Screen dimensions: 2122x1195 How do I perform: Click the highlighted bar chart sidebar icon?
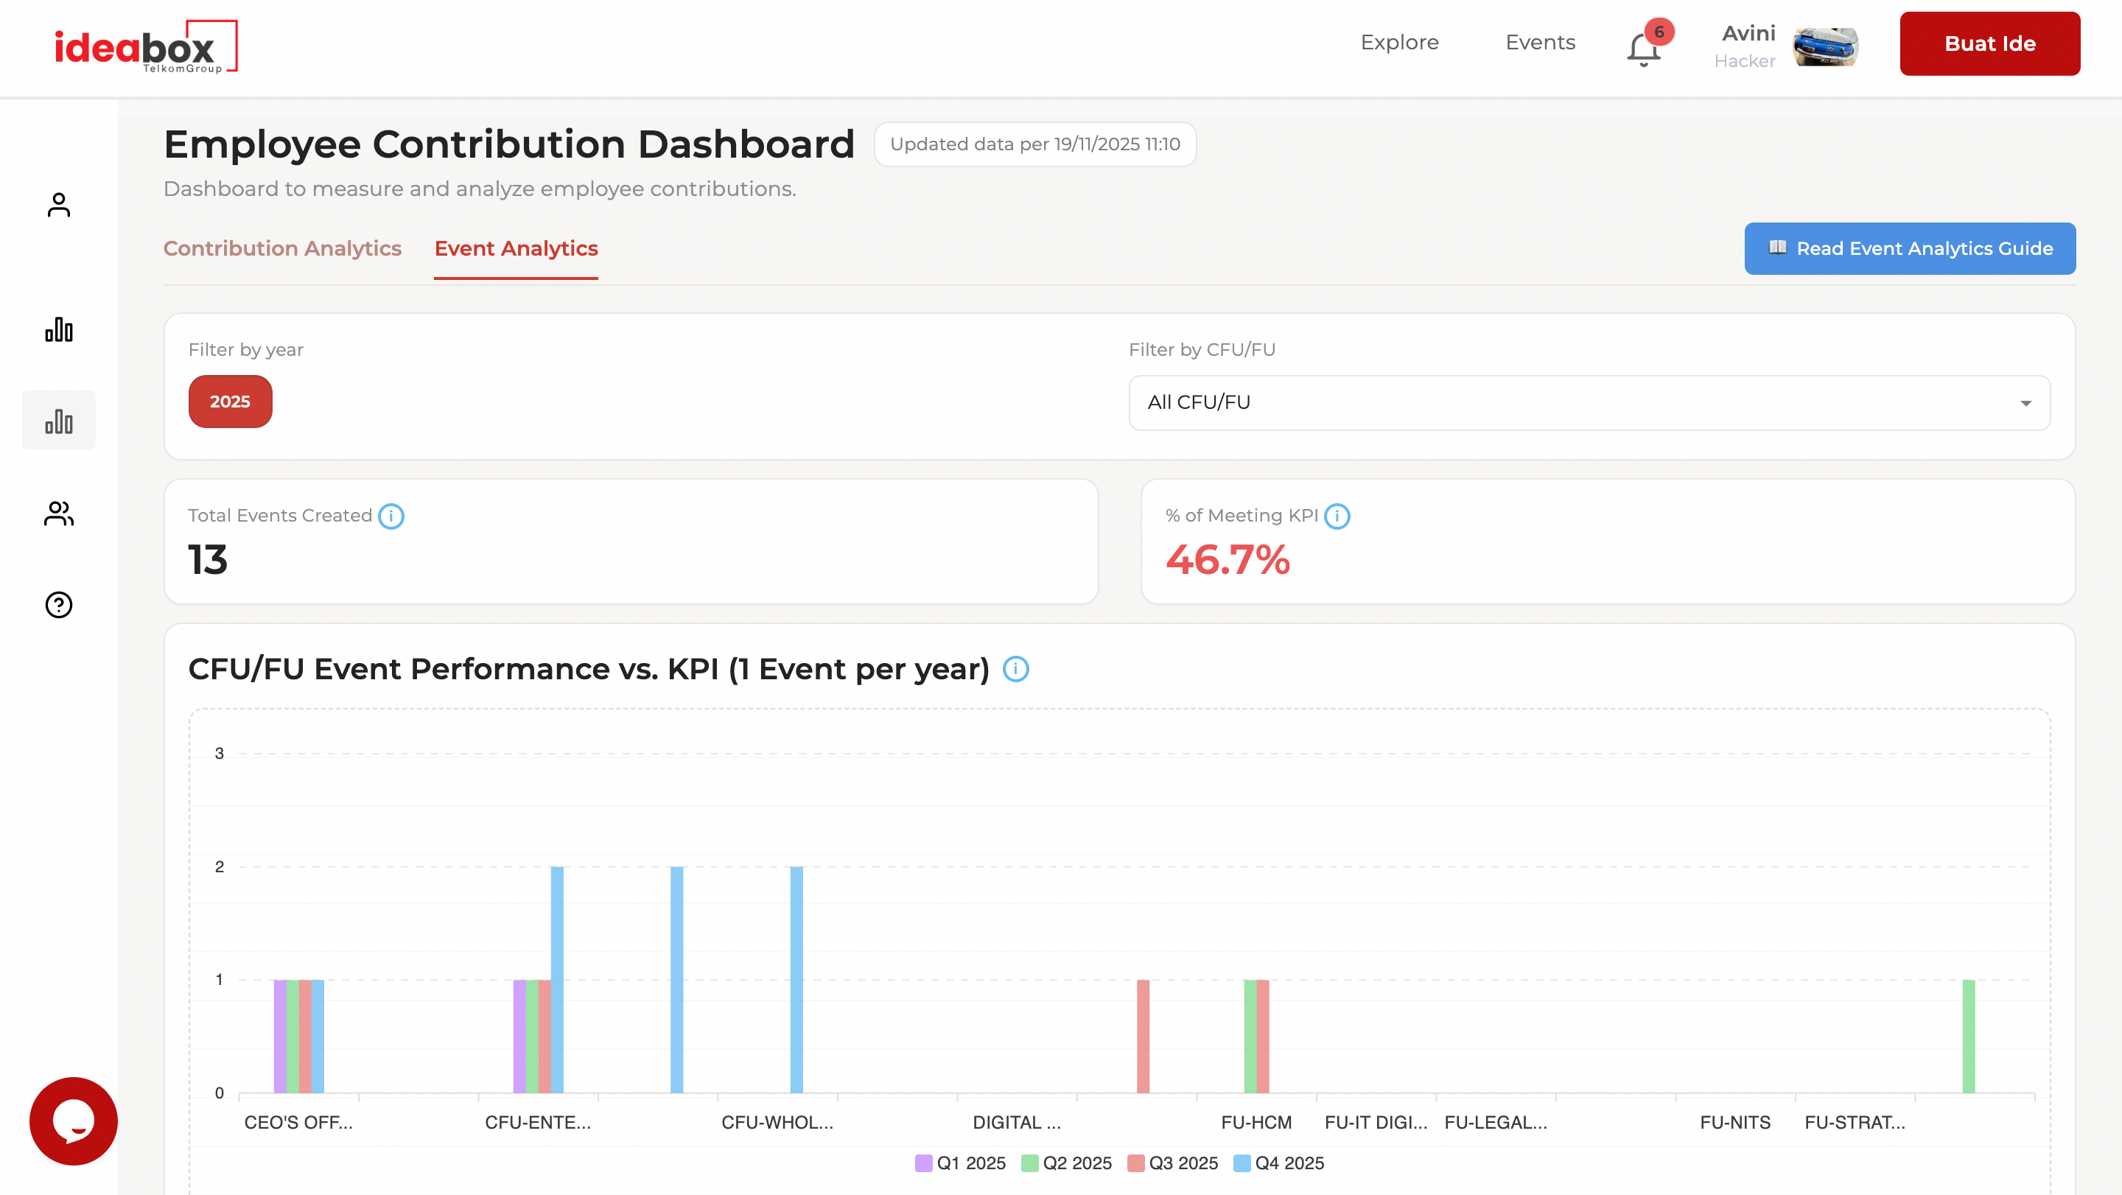point(58,421)
